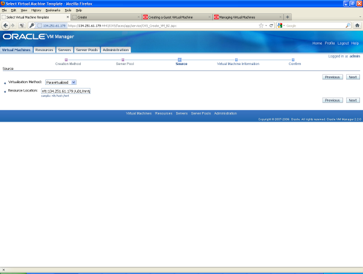The image size is (363, 274).
Task: Click the Source step marker
Action: [180, 60]
